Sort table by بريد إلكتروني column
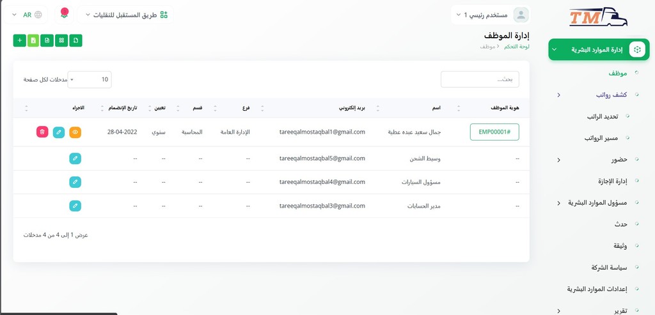The width and height of the screenshot is (655, 315). point(352,108)
